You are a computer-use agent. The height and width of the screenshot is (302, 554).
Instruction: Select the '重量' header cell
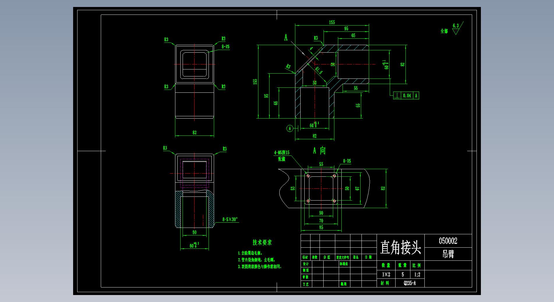tap(403, 265)
